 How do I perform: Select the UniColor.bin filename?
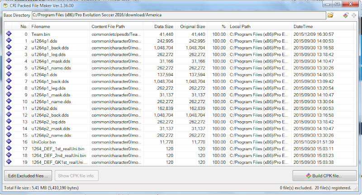[43, 142]
